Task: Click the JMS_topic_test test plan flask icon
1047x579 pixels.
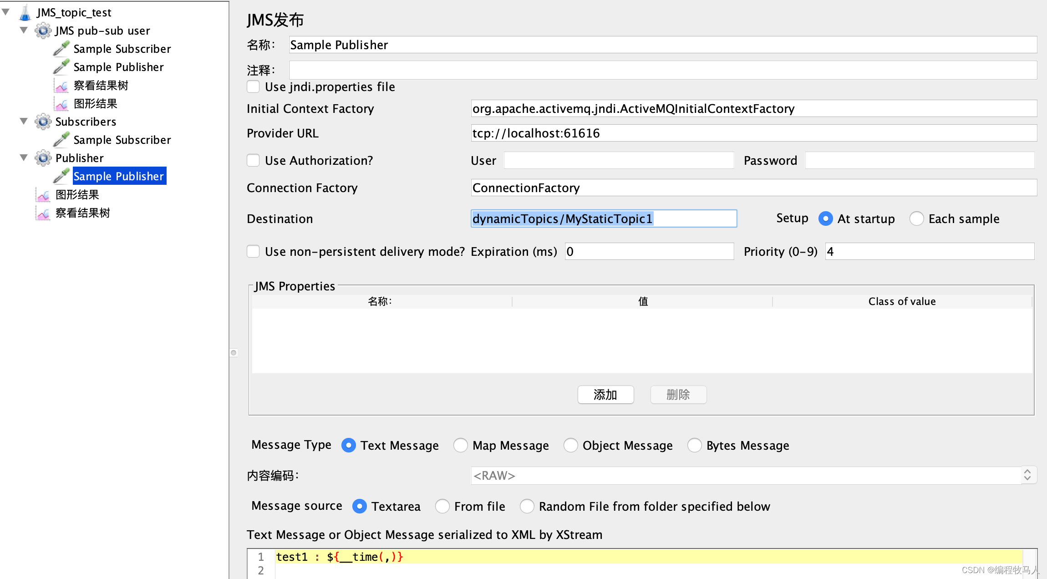Action: coord(25,13)
